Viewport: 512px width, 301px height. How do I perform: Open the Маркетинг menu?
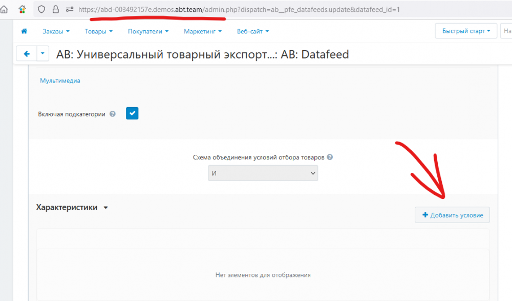point(203,31)
